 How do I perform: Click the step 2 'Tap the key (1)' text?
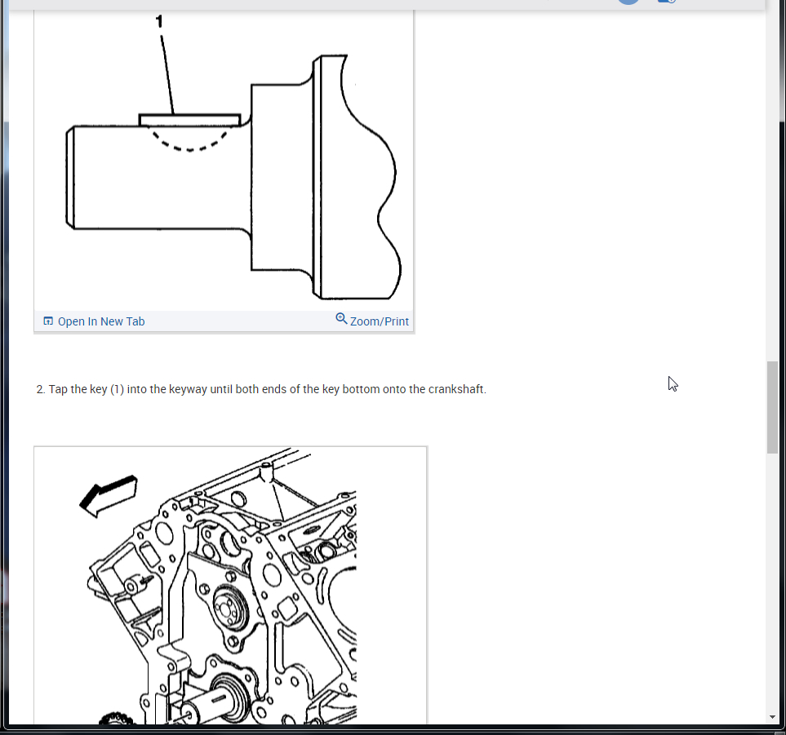(x=261, y=389)
